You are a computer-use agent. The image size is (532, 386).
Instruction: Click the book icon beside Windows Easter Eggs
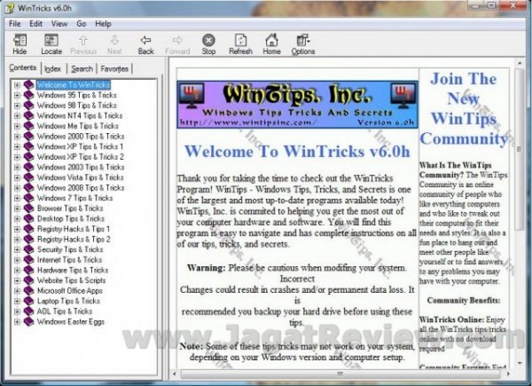pos(29,321)
